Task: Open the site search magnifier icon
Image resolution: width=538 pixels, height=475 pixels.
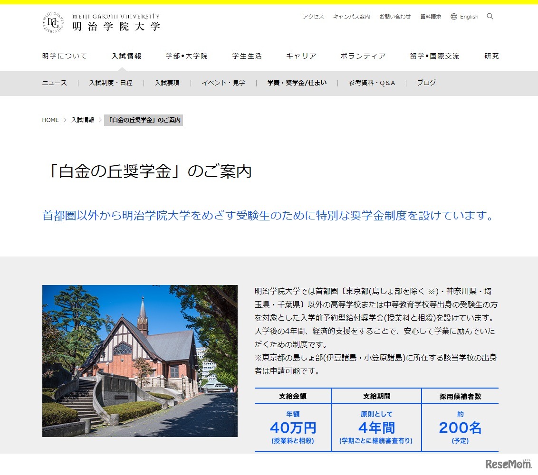Action: pos(490,17)
